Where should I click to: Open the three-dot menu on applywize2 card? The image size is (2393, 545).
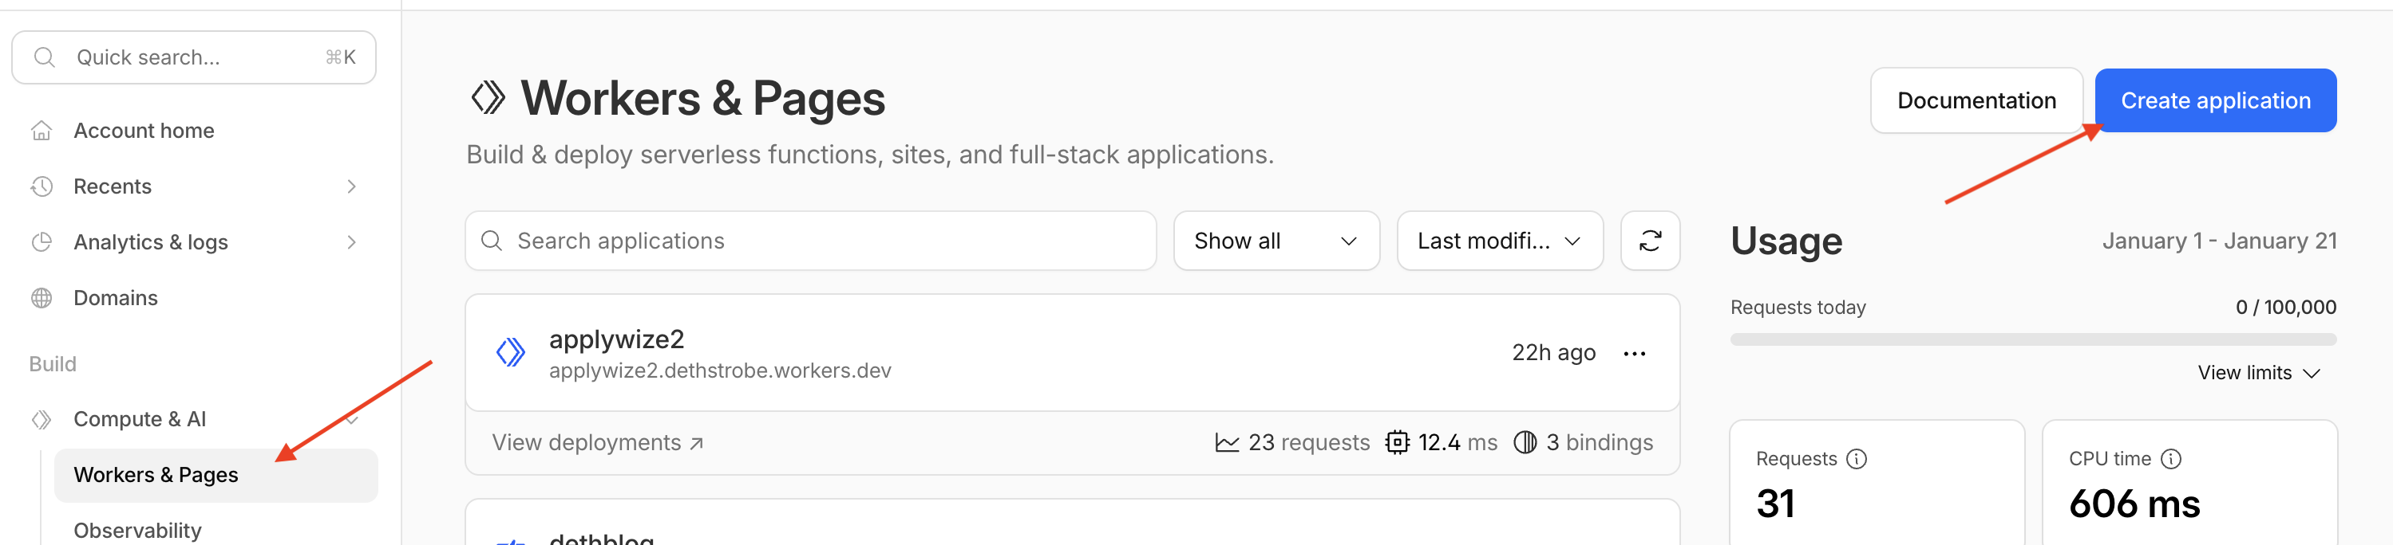coord(1634,352)
